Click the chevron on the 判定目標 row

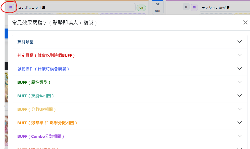(240, 55)
